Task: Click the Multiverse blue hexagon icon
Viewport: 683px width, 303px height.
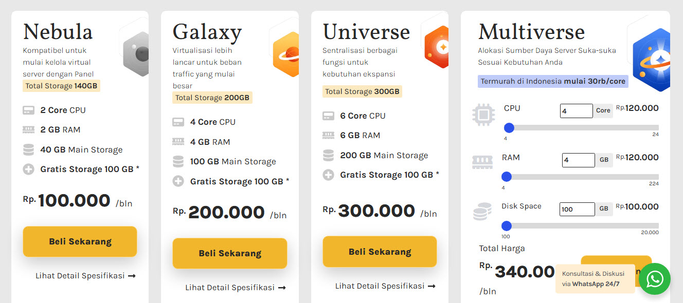Action: [x=651, y=60]
